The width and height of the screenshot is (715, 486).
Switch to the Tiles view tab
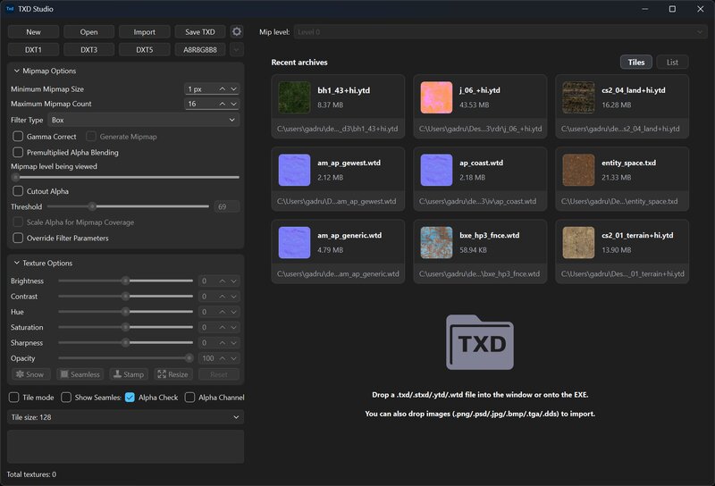click(x=636, y=63)
